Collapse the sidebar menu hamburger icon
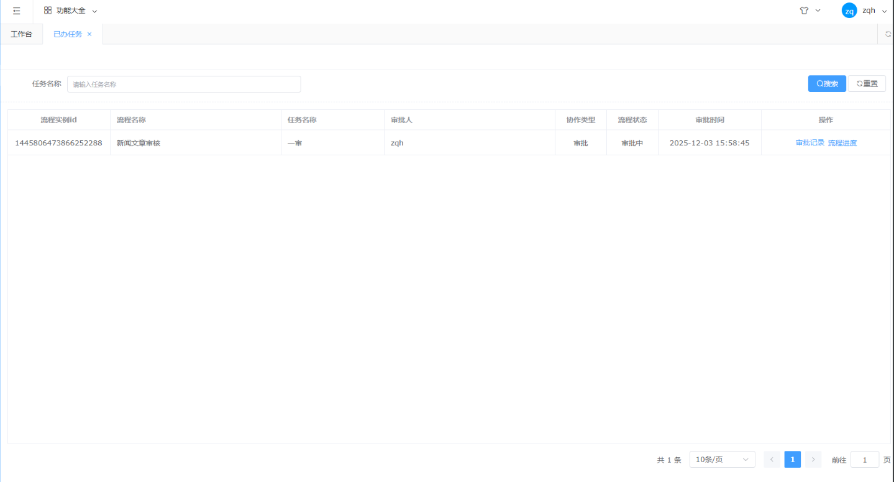The height and width of the screenshot is (482, 894). click(x=17, y=11)
